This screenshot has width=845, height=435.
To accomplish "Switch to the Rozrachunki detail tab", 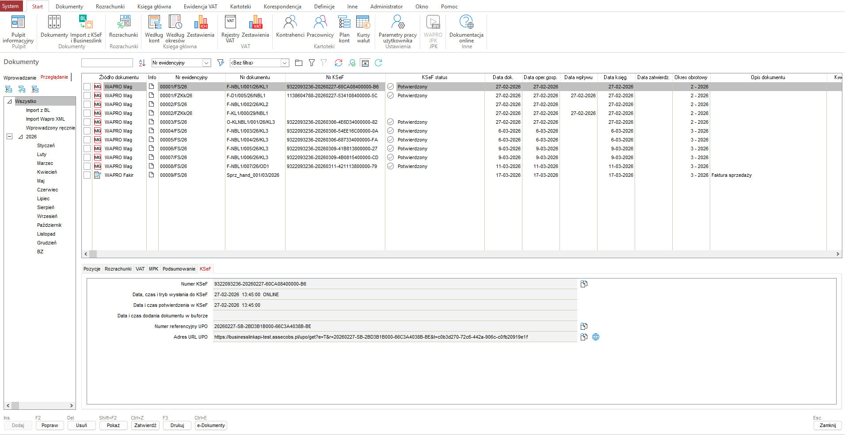I will (x=118, y=269).
